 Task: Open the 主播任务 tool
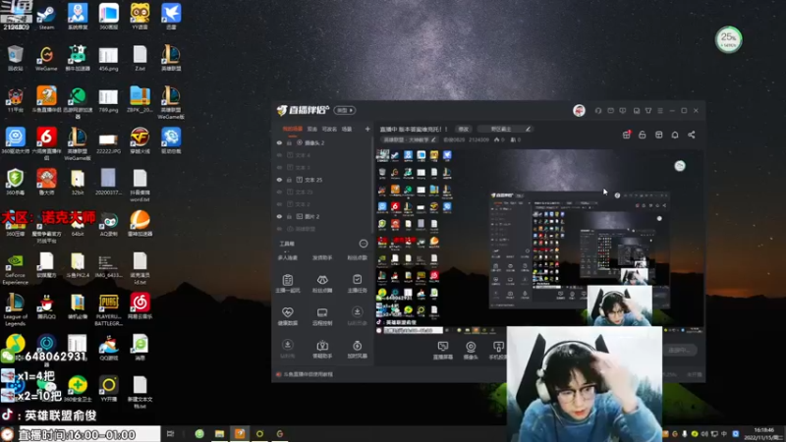(x=357, y=283)
